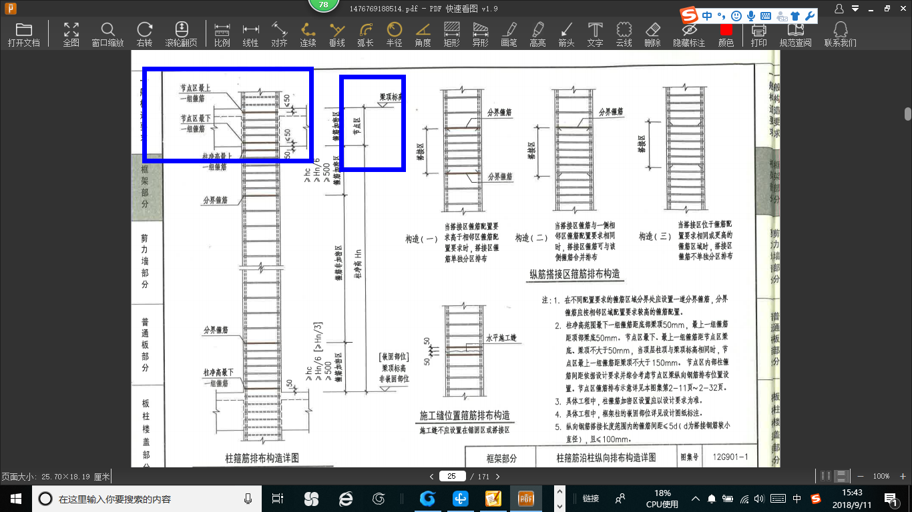Click the page number field showing 25

click(x=452, y=476)
